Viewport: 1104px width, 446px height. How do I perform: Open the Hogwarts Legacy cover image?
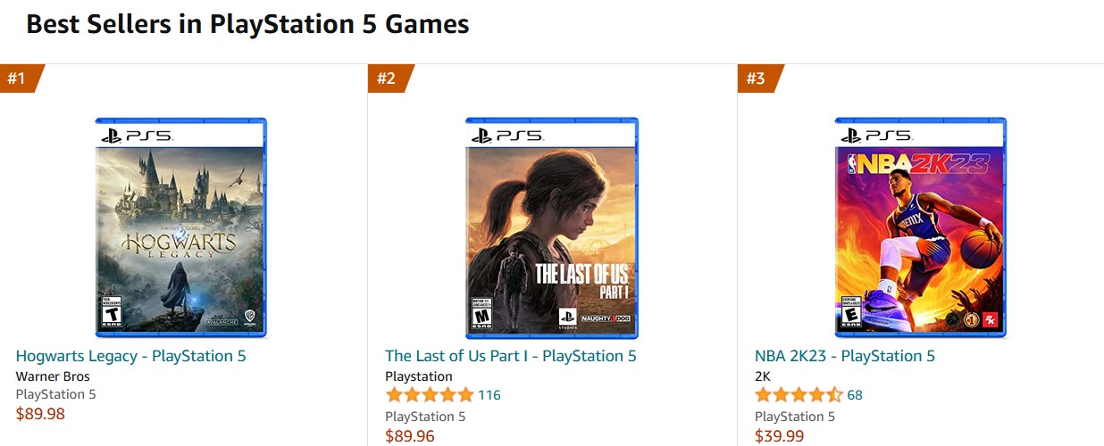tap(180, 227)
